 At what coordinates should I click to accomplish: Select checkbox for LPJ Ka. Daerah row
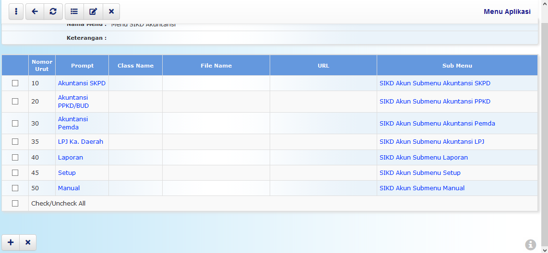[15, 142]
